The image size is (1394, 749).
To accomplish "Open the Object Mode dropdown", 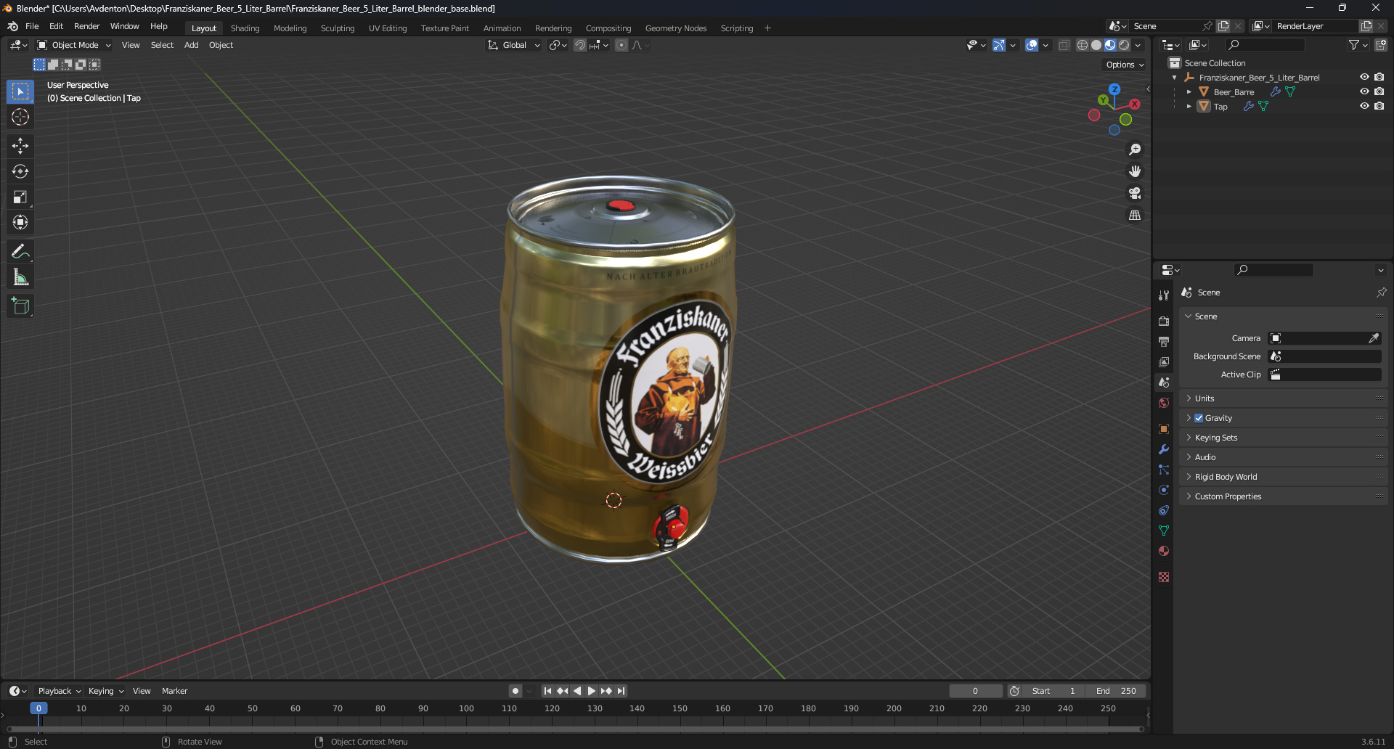I will tap(74, 45).
